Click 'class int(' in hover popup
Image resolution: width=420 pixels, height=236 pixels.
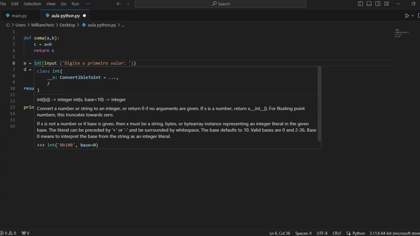pos(50,71)
